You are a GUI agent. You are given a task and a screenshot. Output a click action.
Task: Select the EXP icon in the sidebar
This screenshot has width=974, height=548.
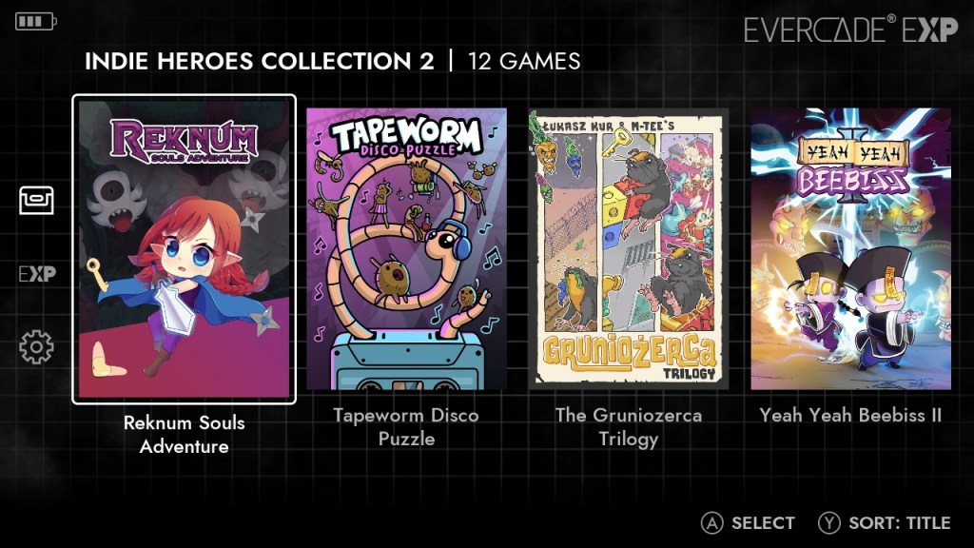coord(37,273)
